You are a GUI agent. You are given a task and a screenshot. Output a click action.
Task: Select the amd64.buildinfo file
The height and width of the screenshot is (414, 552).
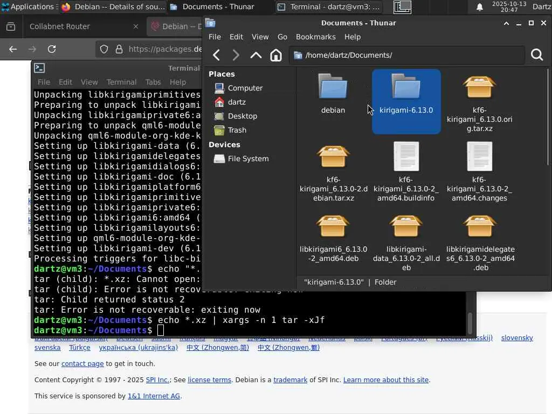point(406,172)
